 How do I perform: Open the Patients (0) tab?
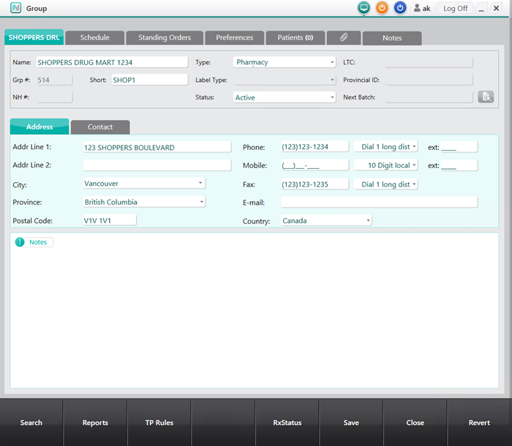pyautogui.click(x=295, y=37)
